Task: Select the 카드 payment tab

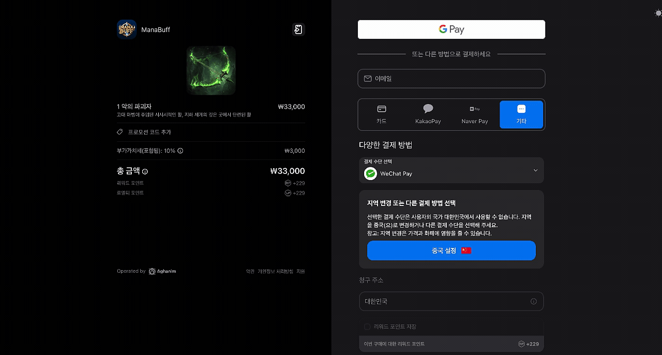Action: (381, 114)
